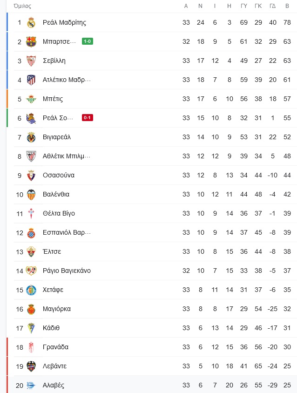Click the Β points column header

[x=287, y=6]
